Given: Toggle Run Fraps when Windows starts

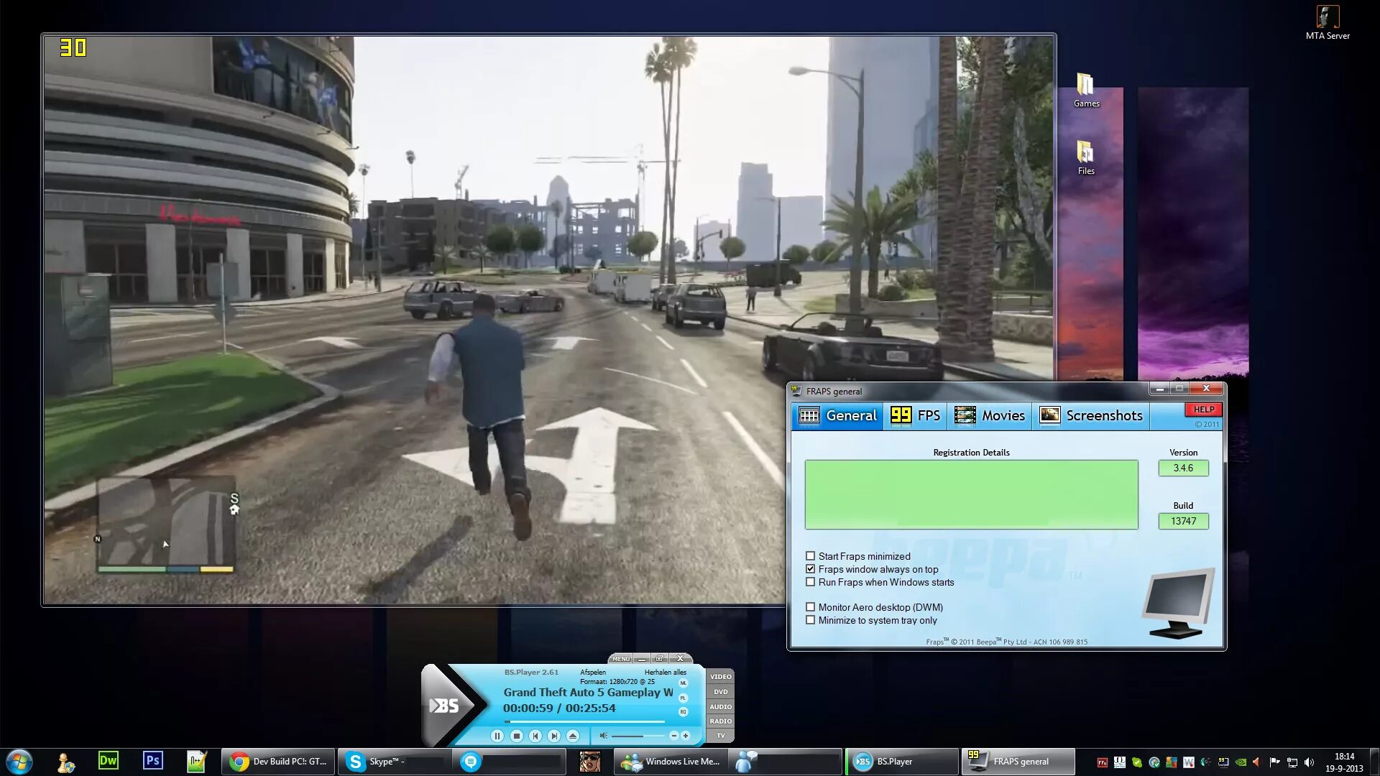Looking at the screenshot, I should pos(810,582).
